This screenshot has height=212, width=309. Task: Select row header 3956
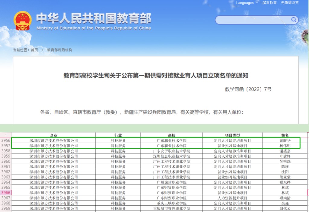click(x=6, y=140)
